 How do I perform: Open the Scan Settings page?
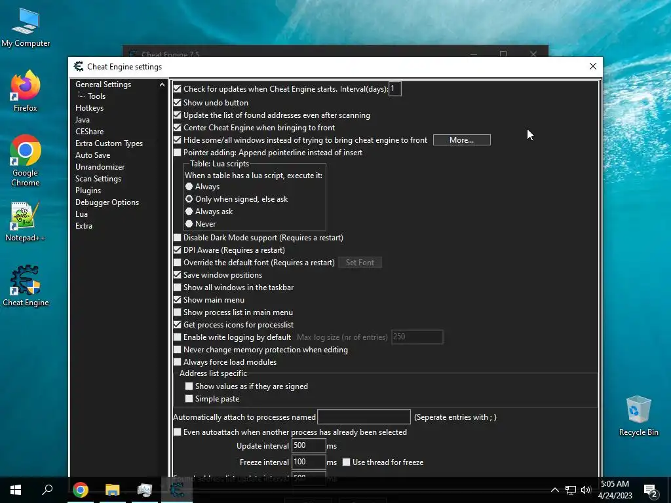tap(98, 178)
